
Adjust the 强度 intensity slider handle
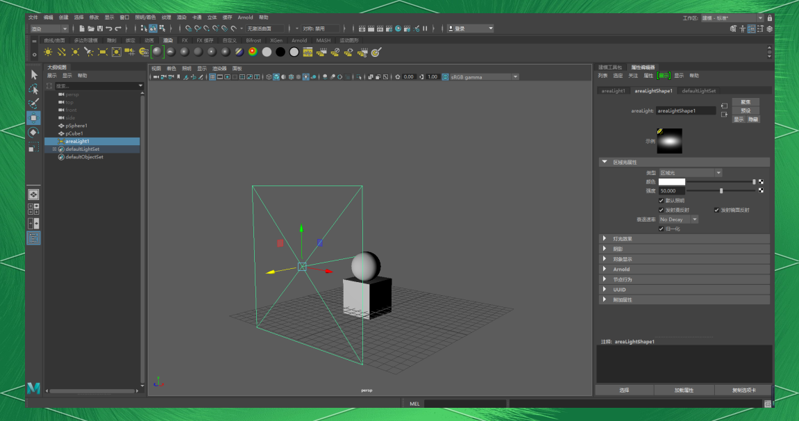click(721, 190)
